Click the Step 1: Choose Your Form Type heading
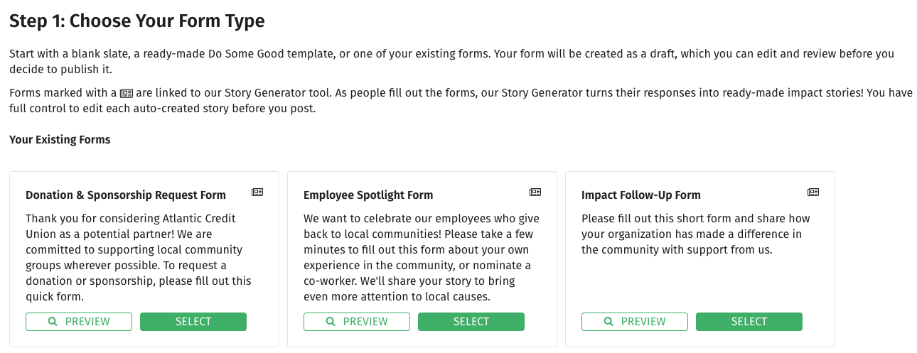917x353 pixels. [x=137, y=21]
